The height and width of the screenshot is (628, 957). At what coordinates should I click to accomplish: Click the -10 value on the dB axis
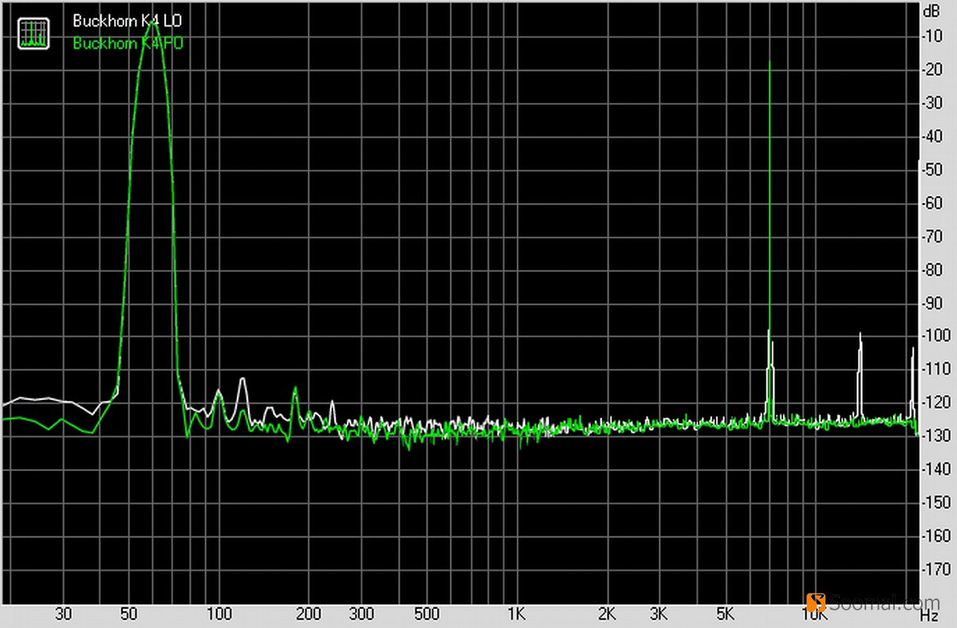click(931, 35)
